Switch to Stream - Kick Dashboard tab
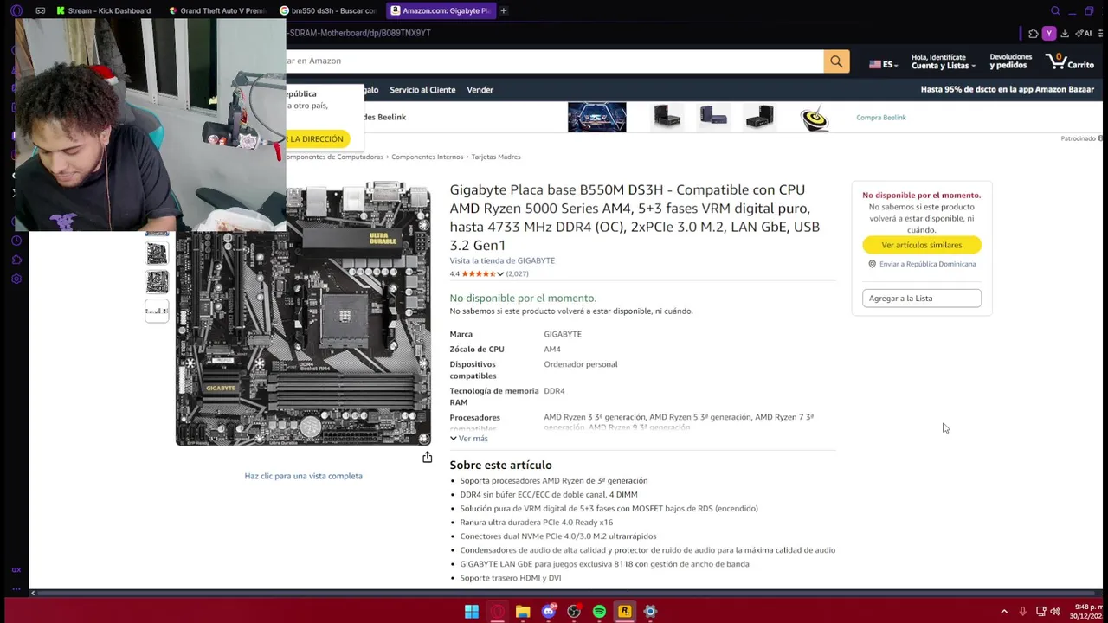This screenshot has width=1108, height=623. pyautogui.click(x=103, y=10)
